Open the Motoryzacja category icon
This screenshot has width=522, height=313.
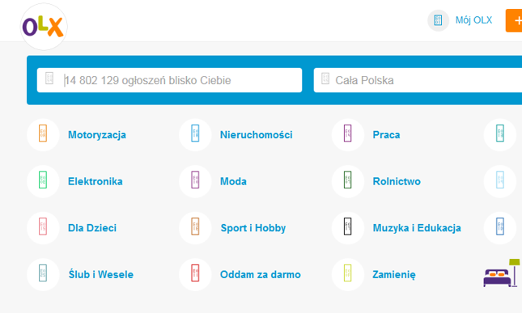tap(43, 135)
